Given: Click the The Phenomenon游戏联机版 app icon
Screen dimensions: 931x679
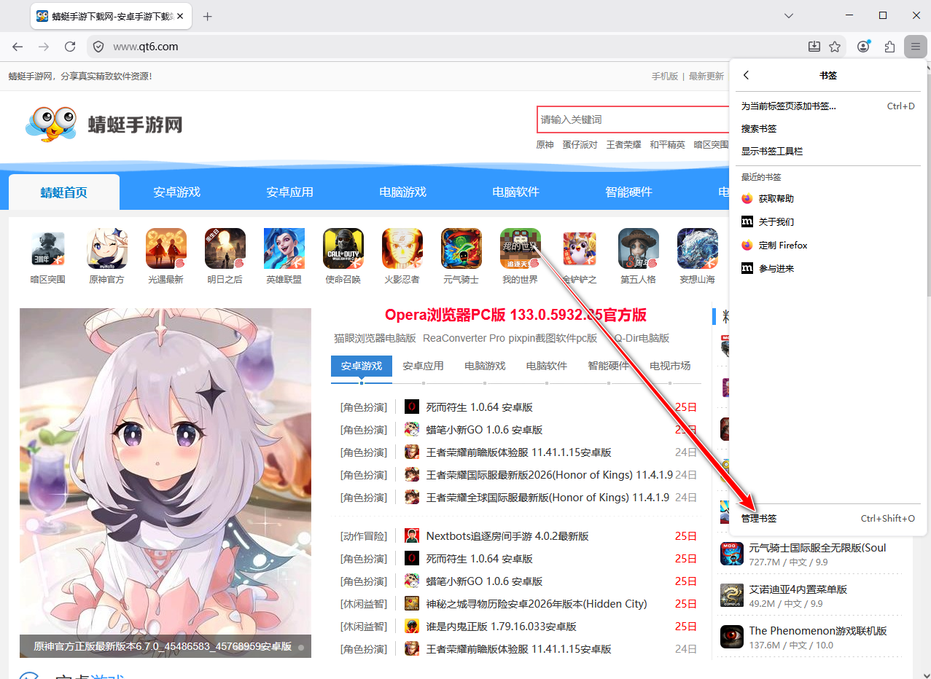Looking at the screenshot, I should (x=731, y=637).
